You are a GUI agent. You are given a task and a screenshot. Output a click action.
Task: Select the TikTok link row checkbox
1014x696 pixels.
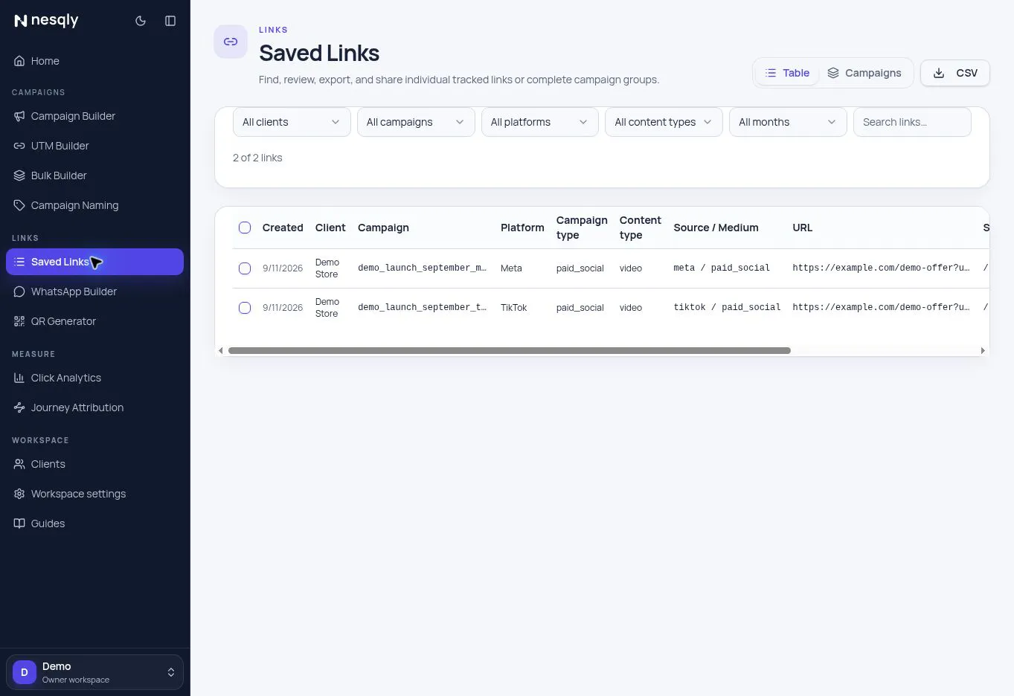tap(245, 308)
